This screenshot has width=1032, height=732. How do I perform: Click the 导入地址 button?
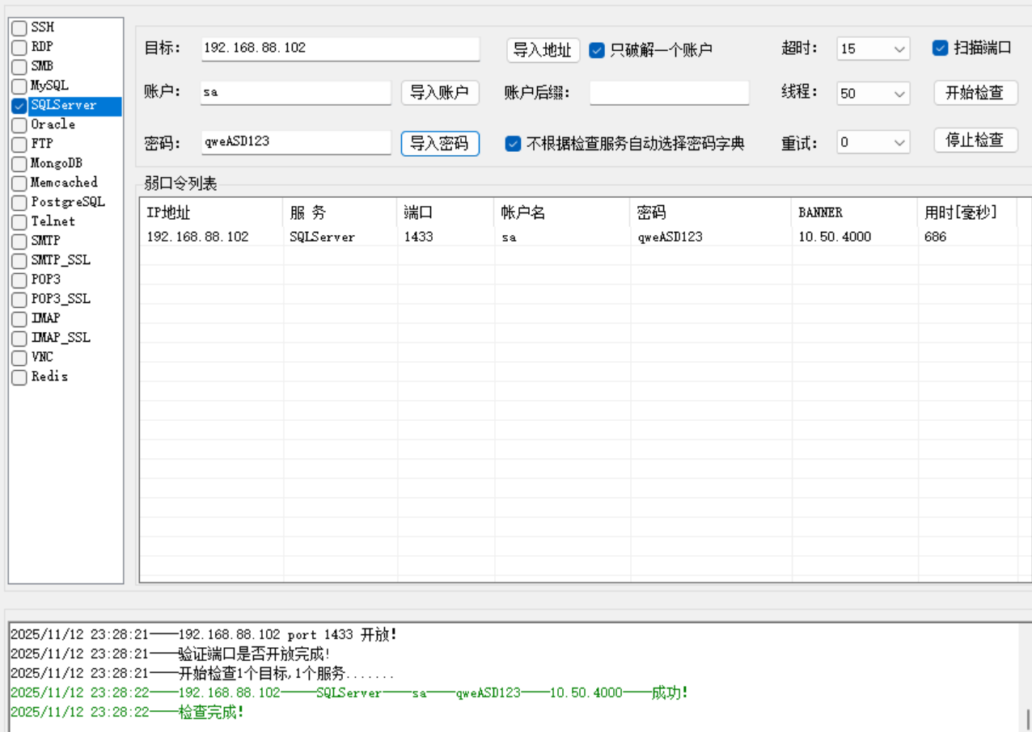click(542, 48)
